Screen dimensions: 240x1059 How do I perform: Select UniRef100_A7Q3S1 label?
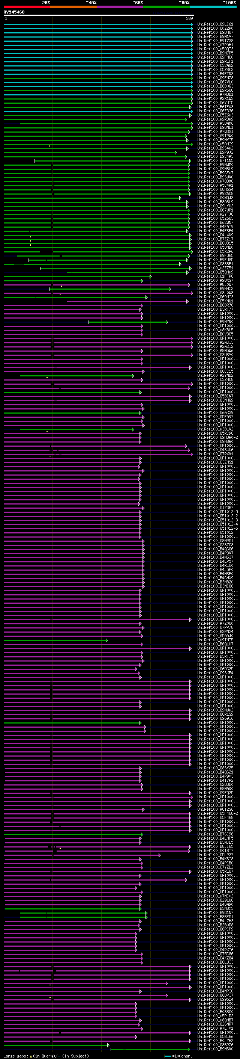(215, 131)
